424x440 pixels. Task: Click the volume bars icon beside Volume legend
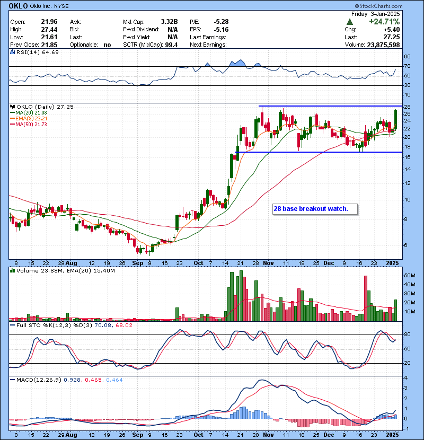coord(12,270)
